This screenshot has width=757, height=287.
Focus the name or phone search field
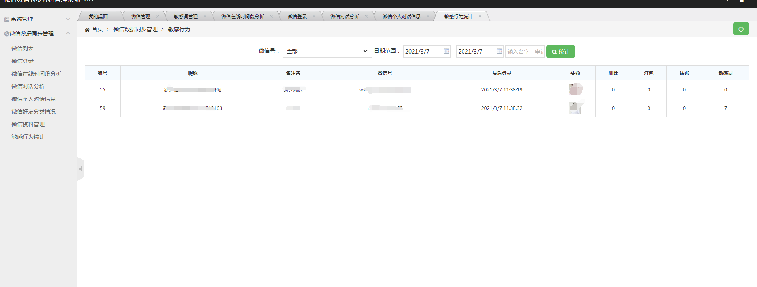(x=525, y=52)
